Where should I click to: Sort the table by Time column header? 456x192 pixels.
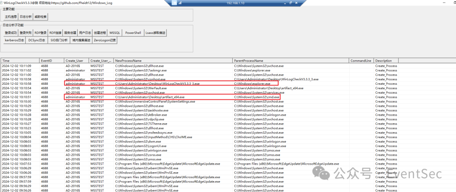(x=20, y=61)
